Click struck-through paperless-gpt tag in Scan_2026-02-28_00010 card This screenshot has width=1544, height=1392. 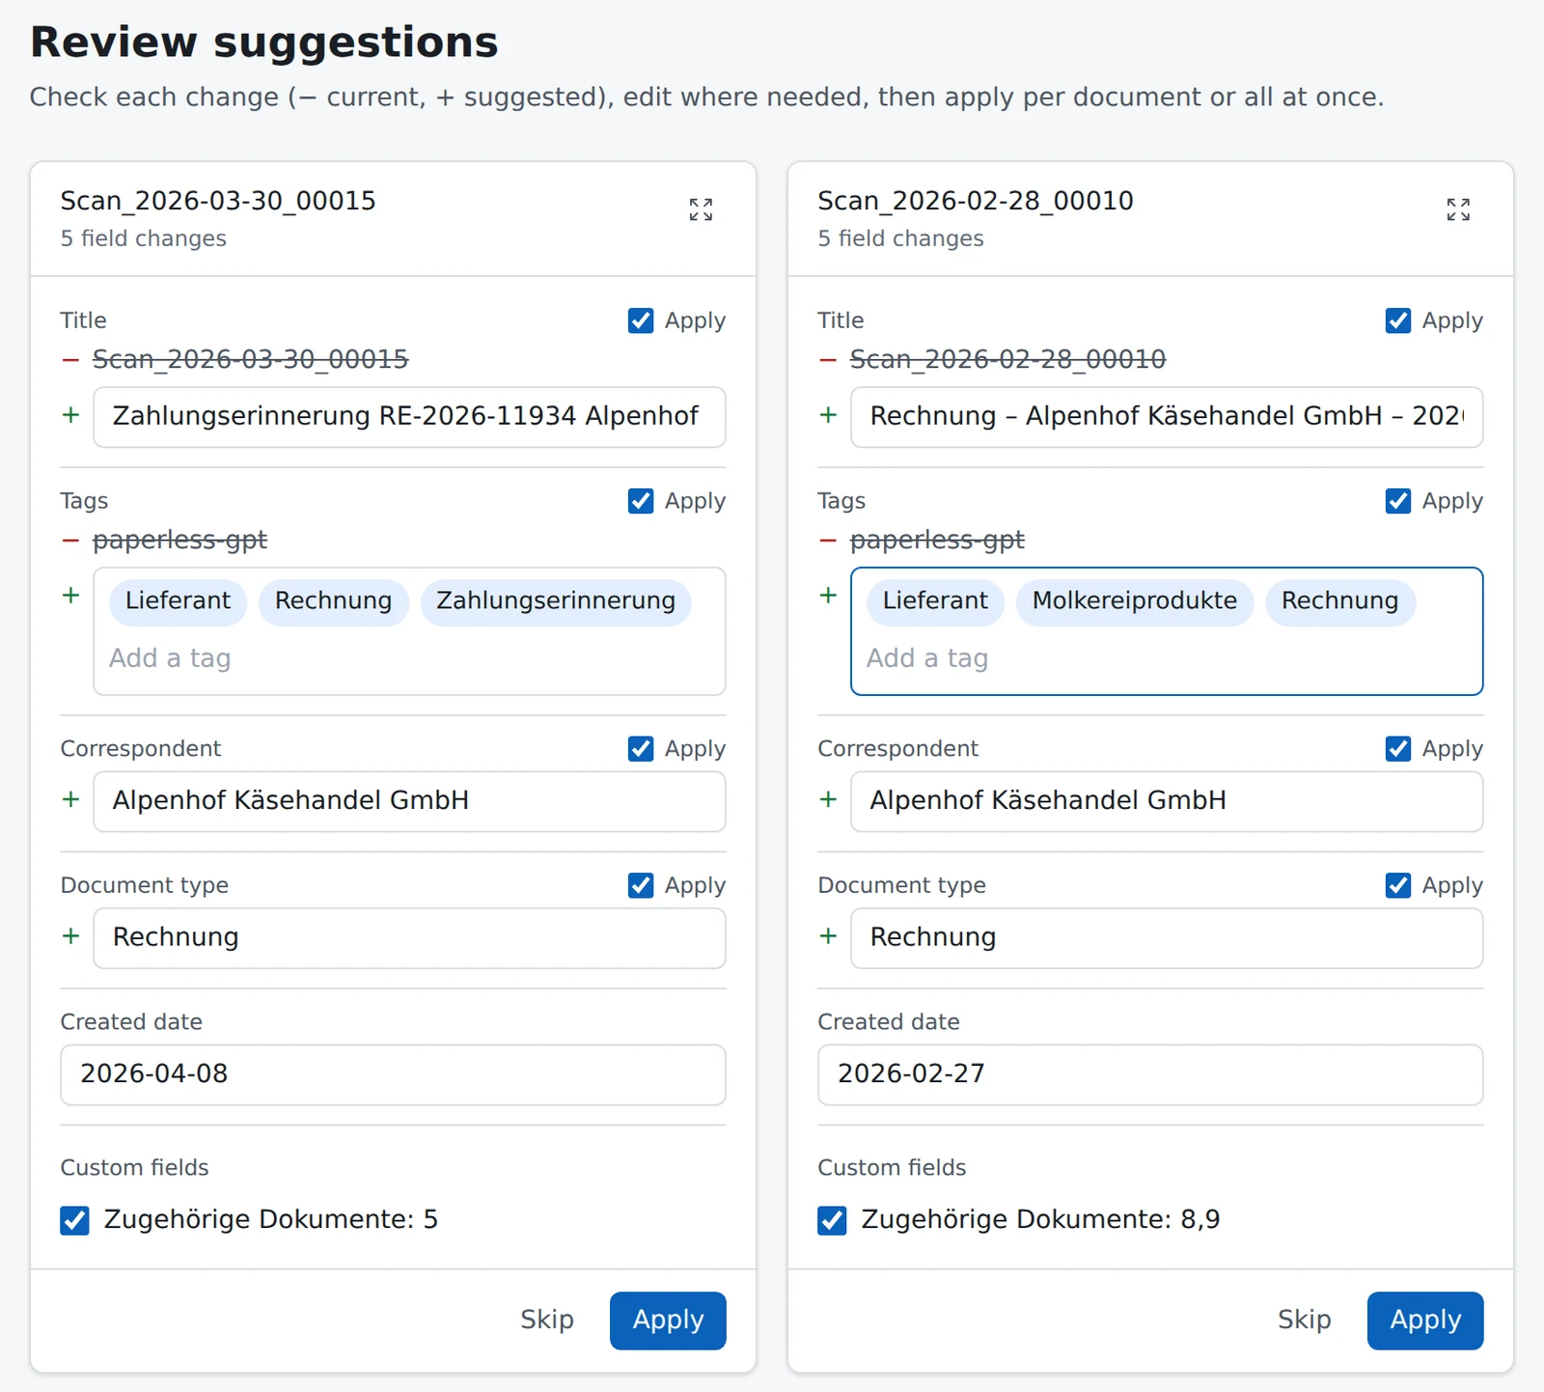click(937, 540)
